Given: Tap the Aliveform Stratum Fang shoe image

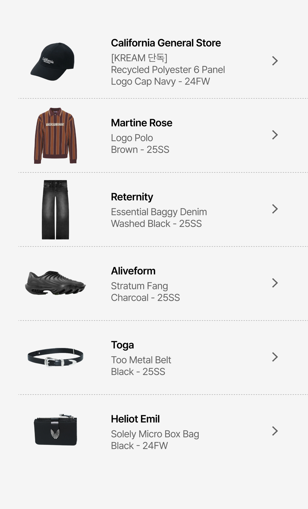Looking at the screenshot, I should (x=55, y=283).
